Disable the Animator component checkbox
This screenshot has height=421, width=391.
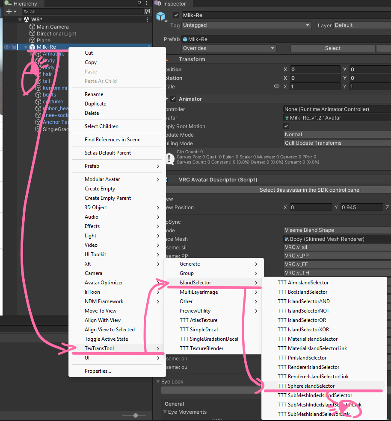pos(173,99)
